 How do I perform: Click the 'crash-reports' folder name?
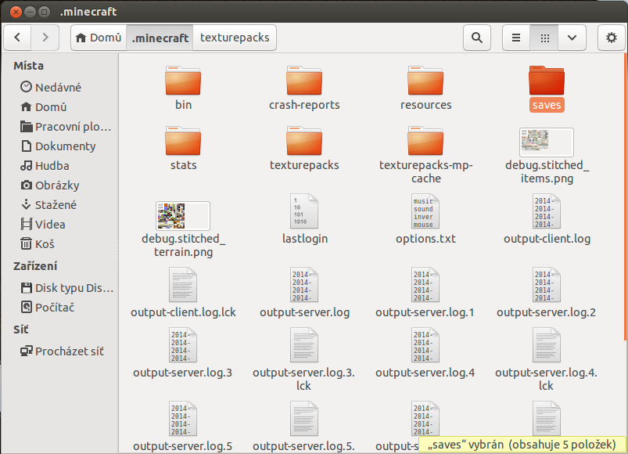304,105
